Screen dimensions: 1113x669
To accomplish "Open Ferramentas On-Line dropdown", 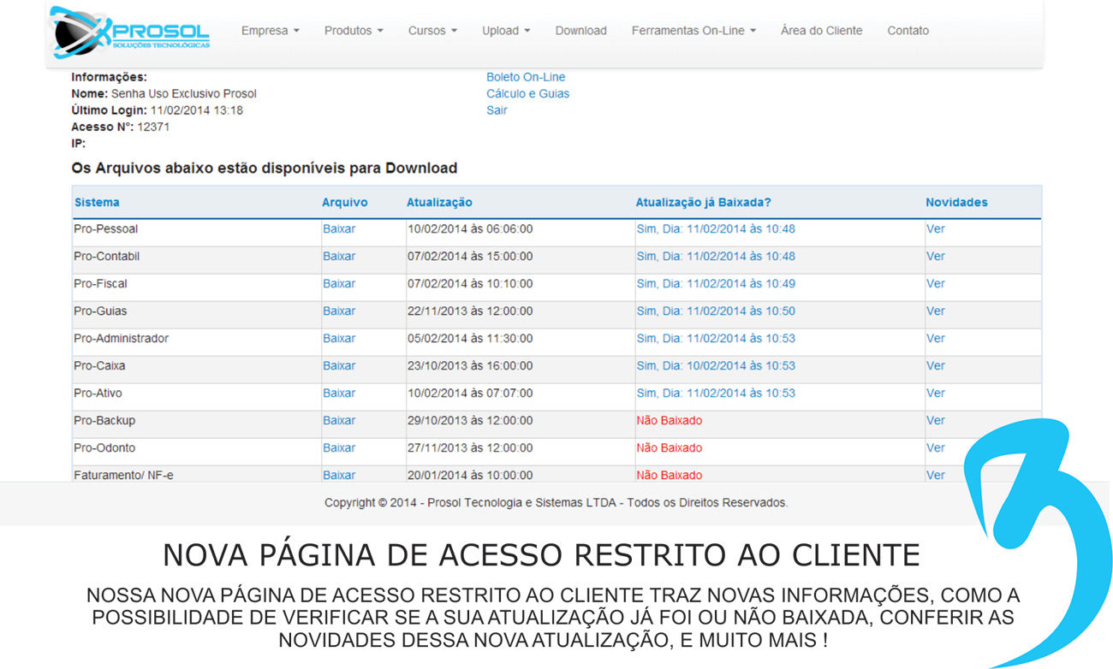I will [x=693, y=31].
